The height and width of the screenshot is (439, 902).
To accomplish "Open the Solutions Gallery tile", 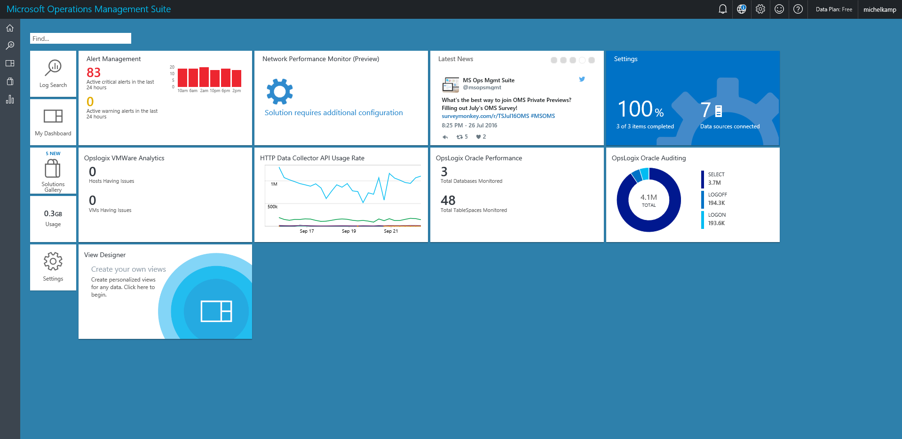I will tap(53, 171).
